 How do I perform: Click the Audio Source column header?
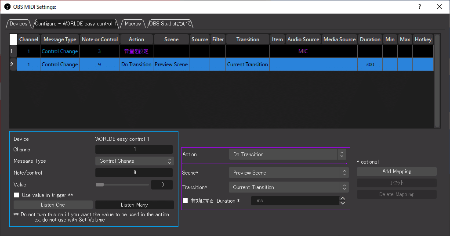tap(303, 39)
